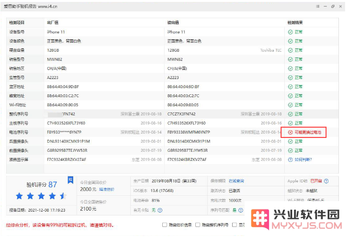
Task: Select the factory Wi-Fi address 88:64:40:09:80:05
Action: [x=63, y=105]
